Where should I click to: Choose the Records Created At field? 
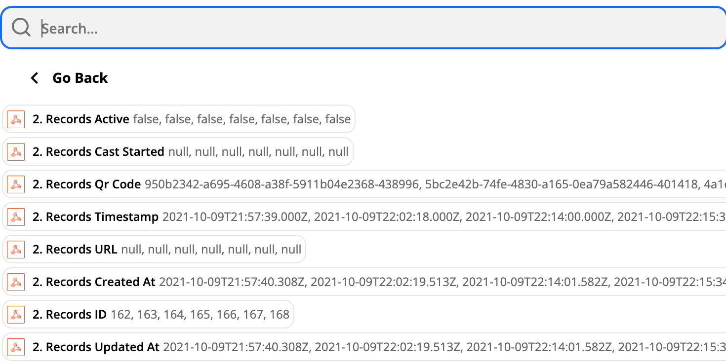pos(364,282)
